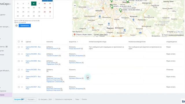185x104 pixels.
Task: Select map pin #12085 - 04.04.2021 11:00
Action: click(x=127, y=1)
